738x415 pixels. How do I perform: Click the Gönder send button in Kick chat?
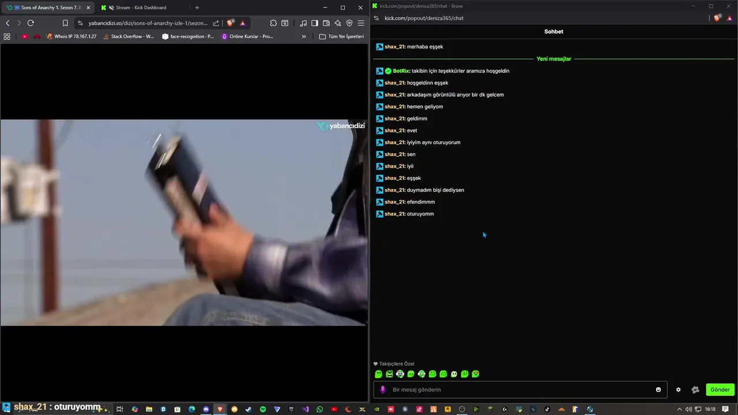tap(720, 390)
